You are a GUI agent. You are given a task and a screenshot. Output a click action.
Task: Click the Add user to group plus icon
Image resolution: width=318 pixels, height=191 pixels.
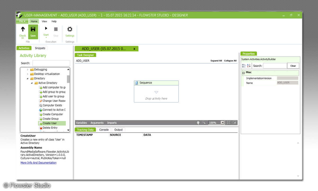click(x=41, y=97)
